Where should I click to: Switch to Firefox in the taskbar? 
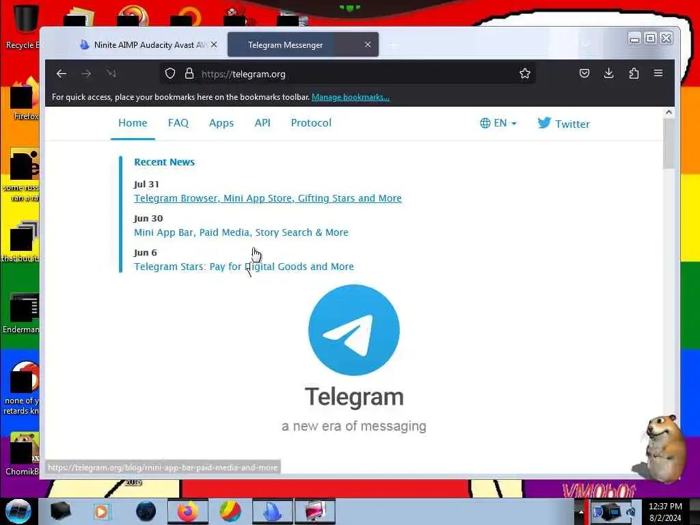[188, 511]
